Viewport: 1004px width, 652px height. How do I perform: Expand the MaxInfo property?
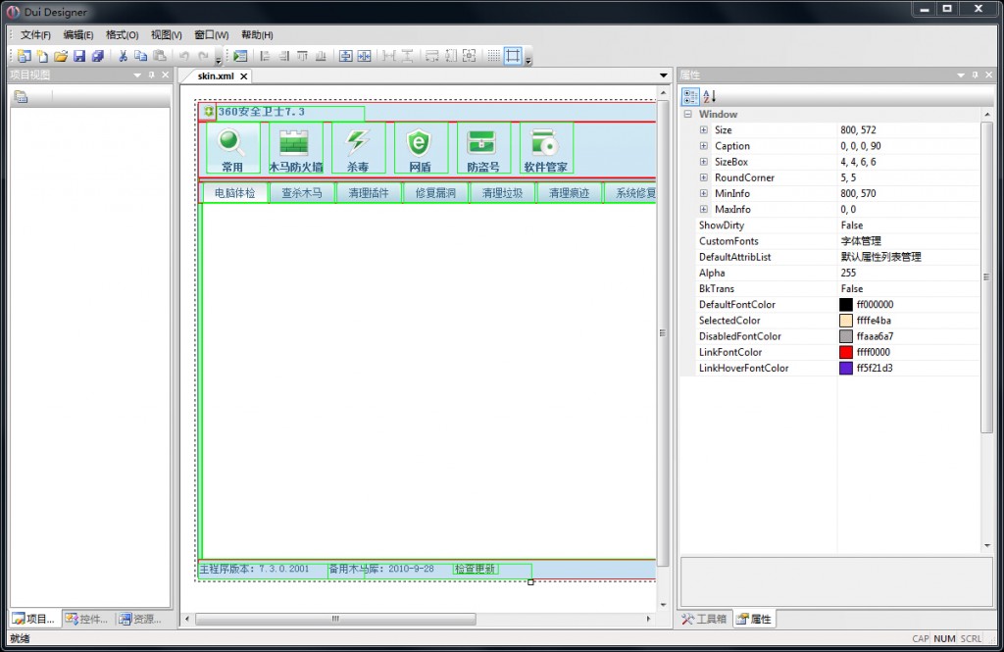704,210
